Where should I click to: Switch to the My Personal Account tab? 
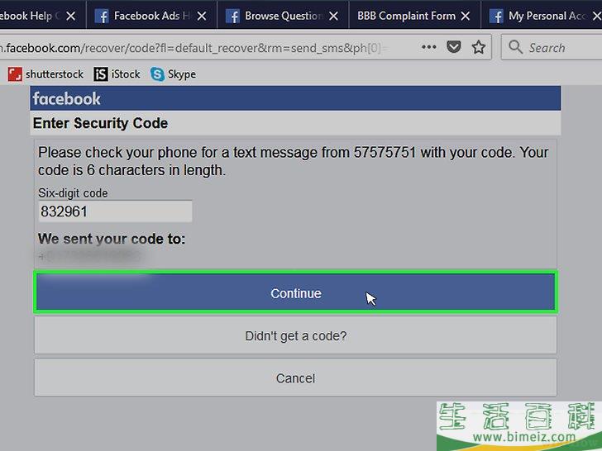click(x=545, y=16)
